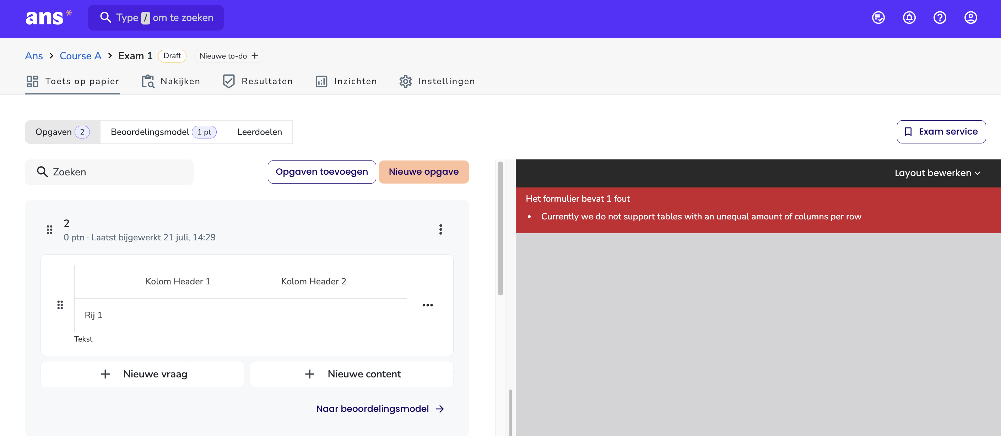The height and width of the screenshot is (436, 1001).
Task: Go to the Ans breadcrumb link
Action: 34,56
